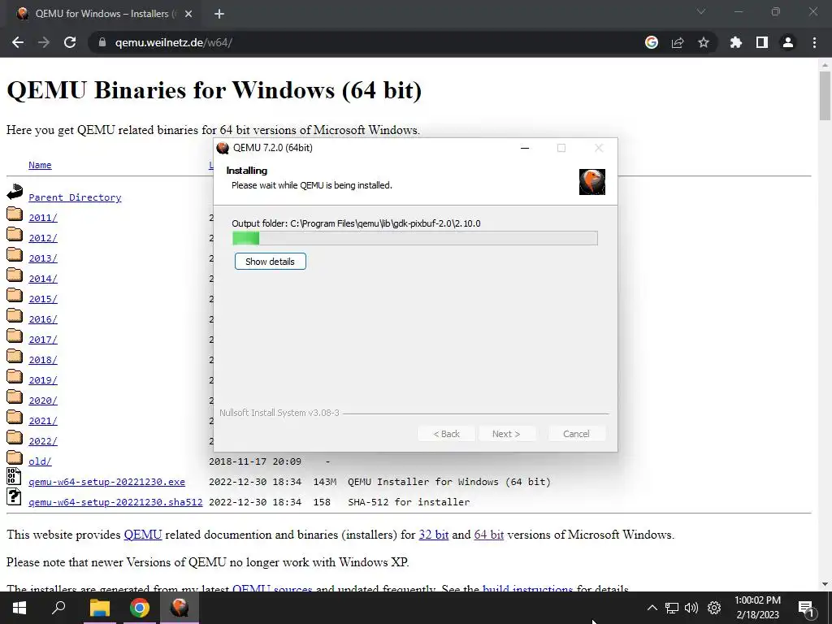The height and width of the screenshot is (624, 832).
Task: Open the old/ directory
Action: pos(40,461)
